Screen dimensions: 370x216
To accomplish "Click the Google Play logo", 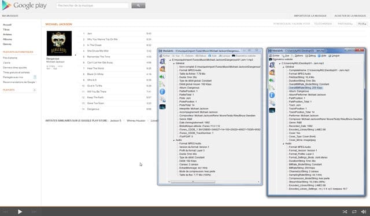I will [24, 5].
